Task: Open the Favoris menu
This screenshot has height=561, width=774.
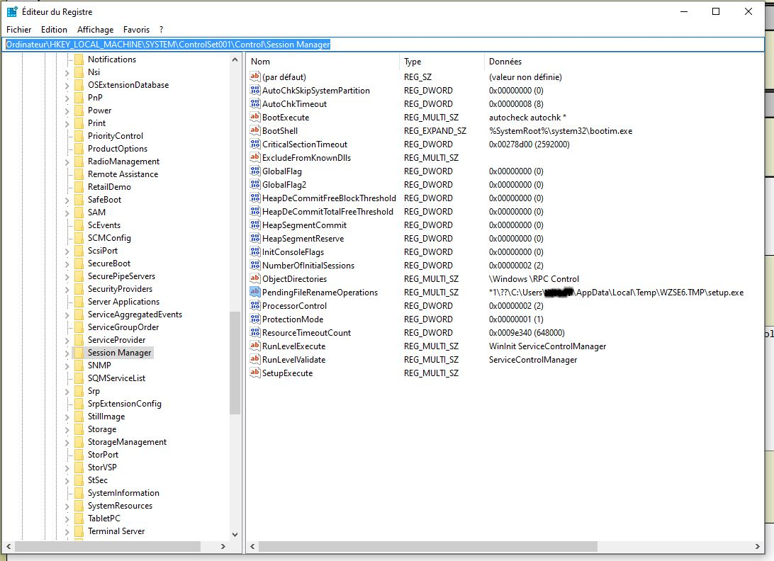Action: click(136, 30)
